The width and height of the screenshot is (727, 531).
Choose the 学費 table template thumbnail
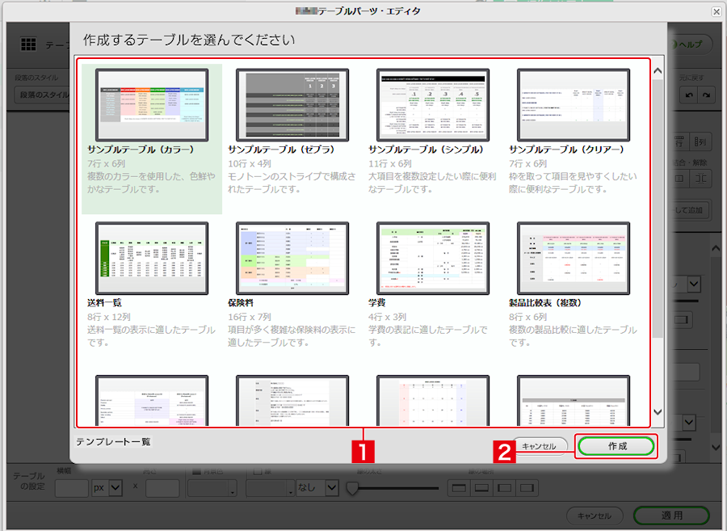[x=433, y=259]
